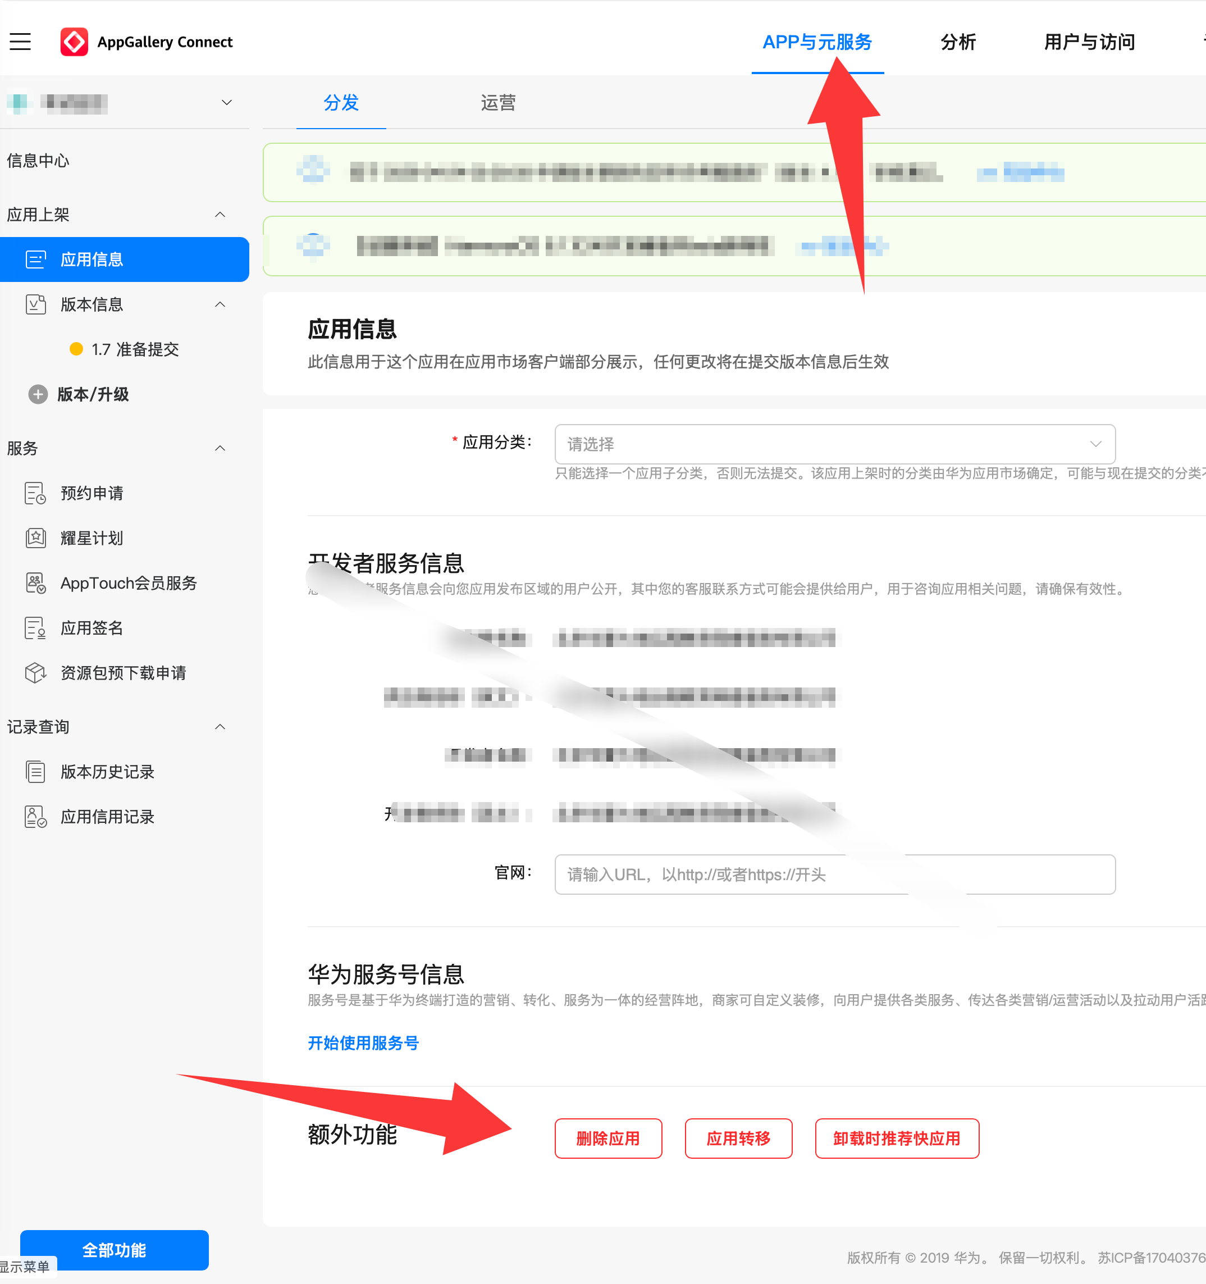Switch to 分析 top tab
This screenshot has width=1206, height=1284.
click(958, 42)
